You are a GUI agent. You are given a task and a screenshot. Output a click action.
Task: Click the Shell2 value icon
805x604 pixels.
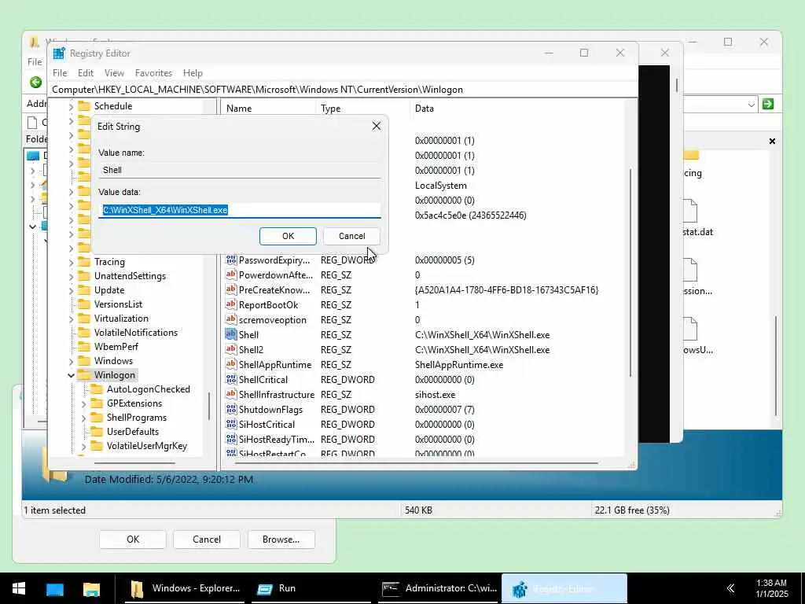[x=231, y=349]
